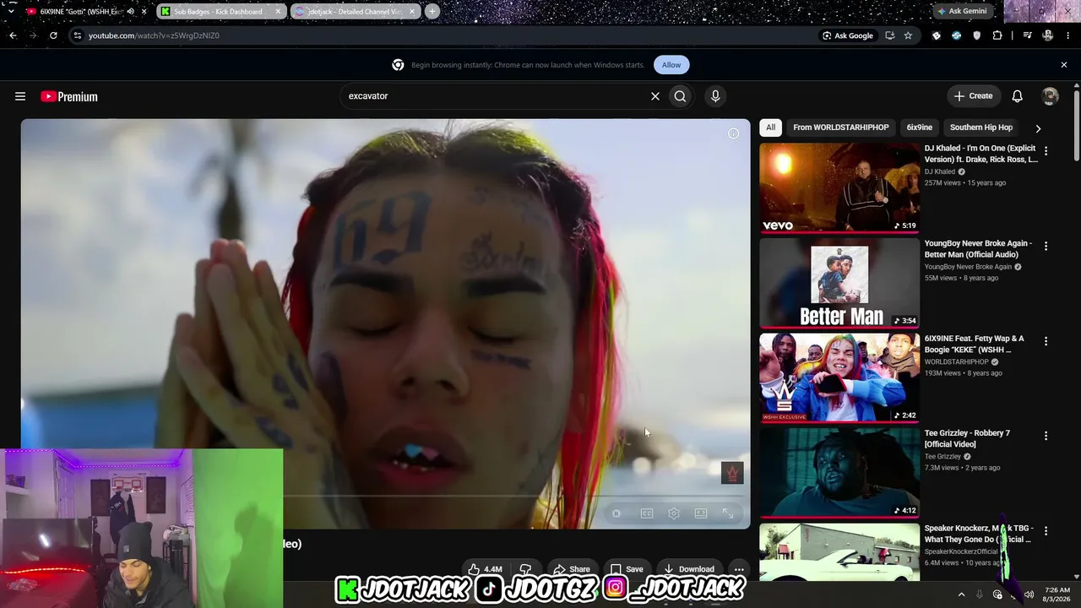Screen dimensions: 1081x608
Task: Save the video to a playlist
Action: (x=627, y=569)
